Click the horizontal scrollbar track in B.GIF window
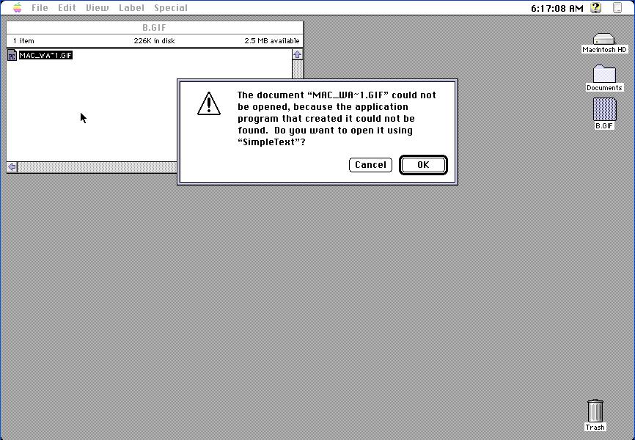The height and width of the screenshot is (440, 635). click(x=98, y=167)
